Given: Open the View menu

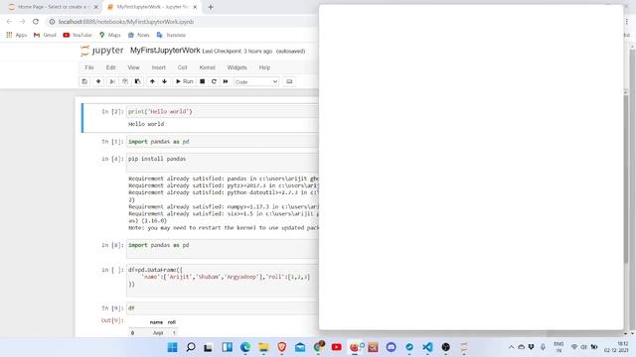Looking at the screenshot, I should pos(133,67).
